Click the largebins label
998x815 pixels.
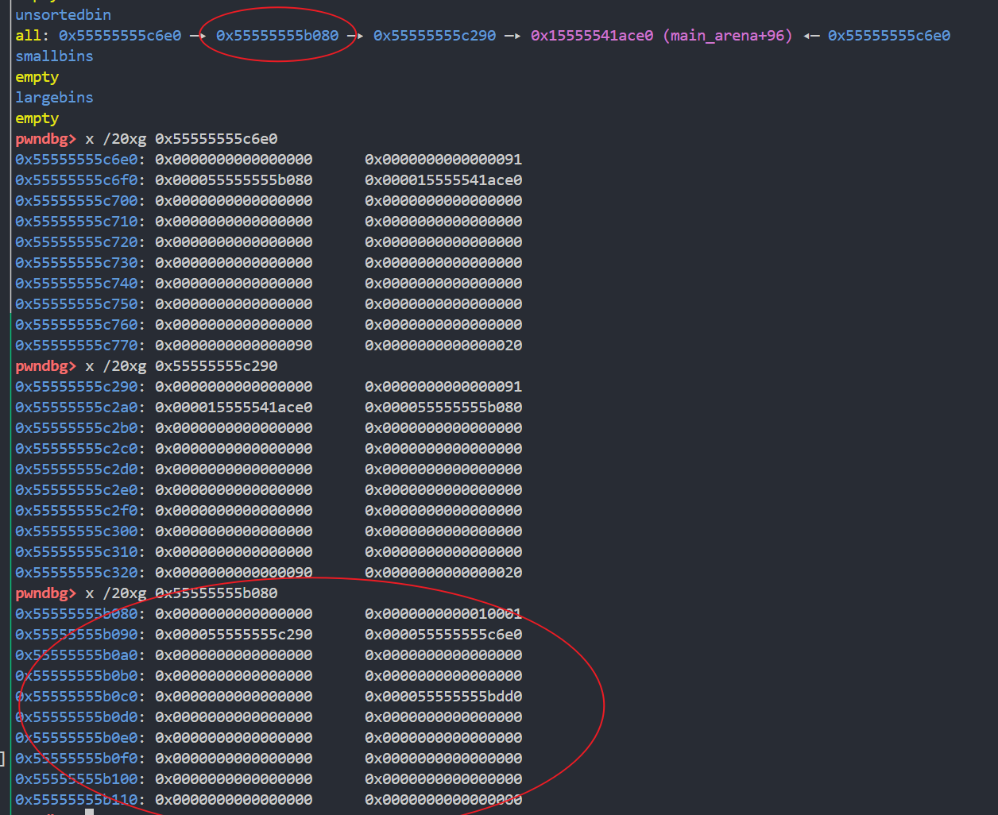point(53,97)
